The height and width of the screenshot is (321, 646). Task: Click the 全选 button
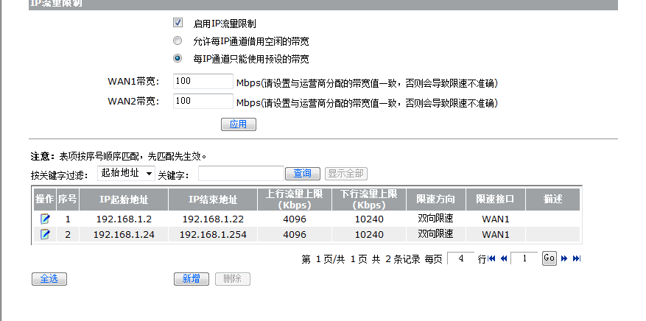(x=49, y=279)
